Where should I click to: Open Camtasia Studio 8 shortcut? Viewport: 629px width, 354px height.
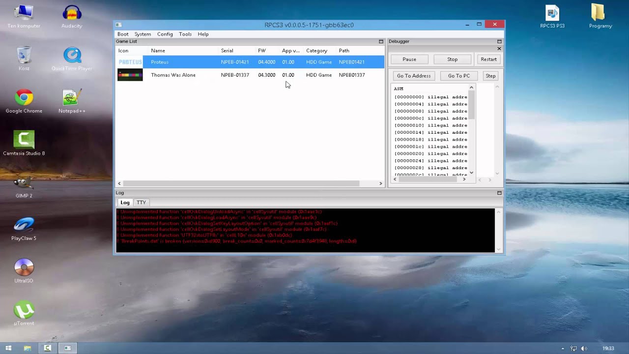coord(24,143)
